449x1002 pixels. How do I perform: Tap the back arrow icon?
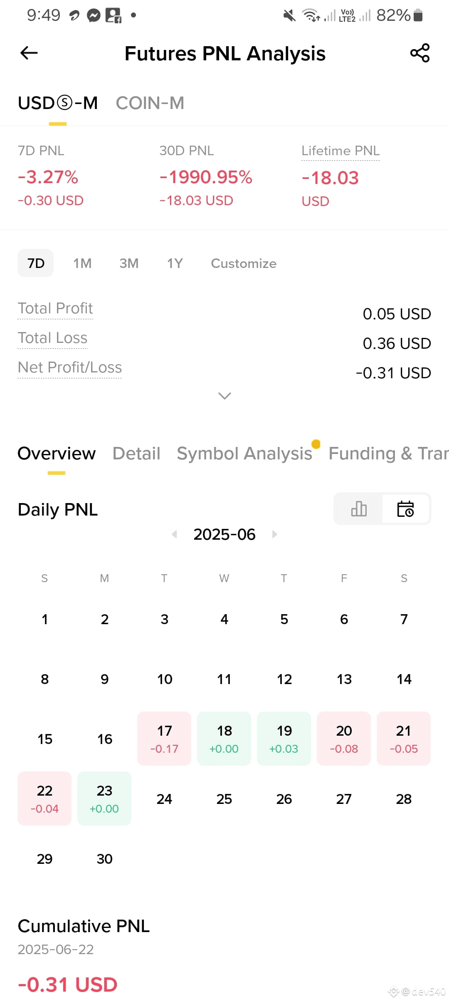(x=29, y=53)
